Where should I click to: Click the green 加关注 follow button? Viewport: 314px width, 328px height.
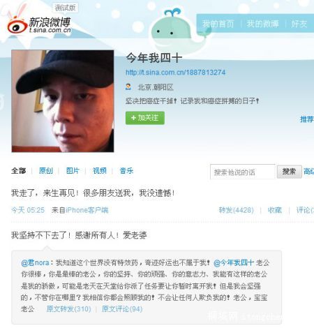pyautogui.click(x=145, y=118)
